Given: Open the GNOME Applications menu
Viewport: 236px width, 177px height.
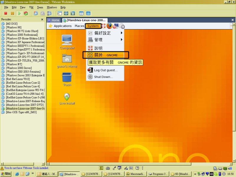Looking at the screenshot, I should tap(63, 26).
